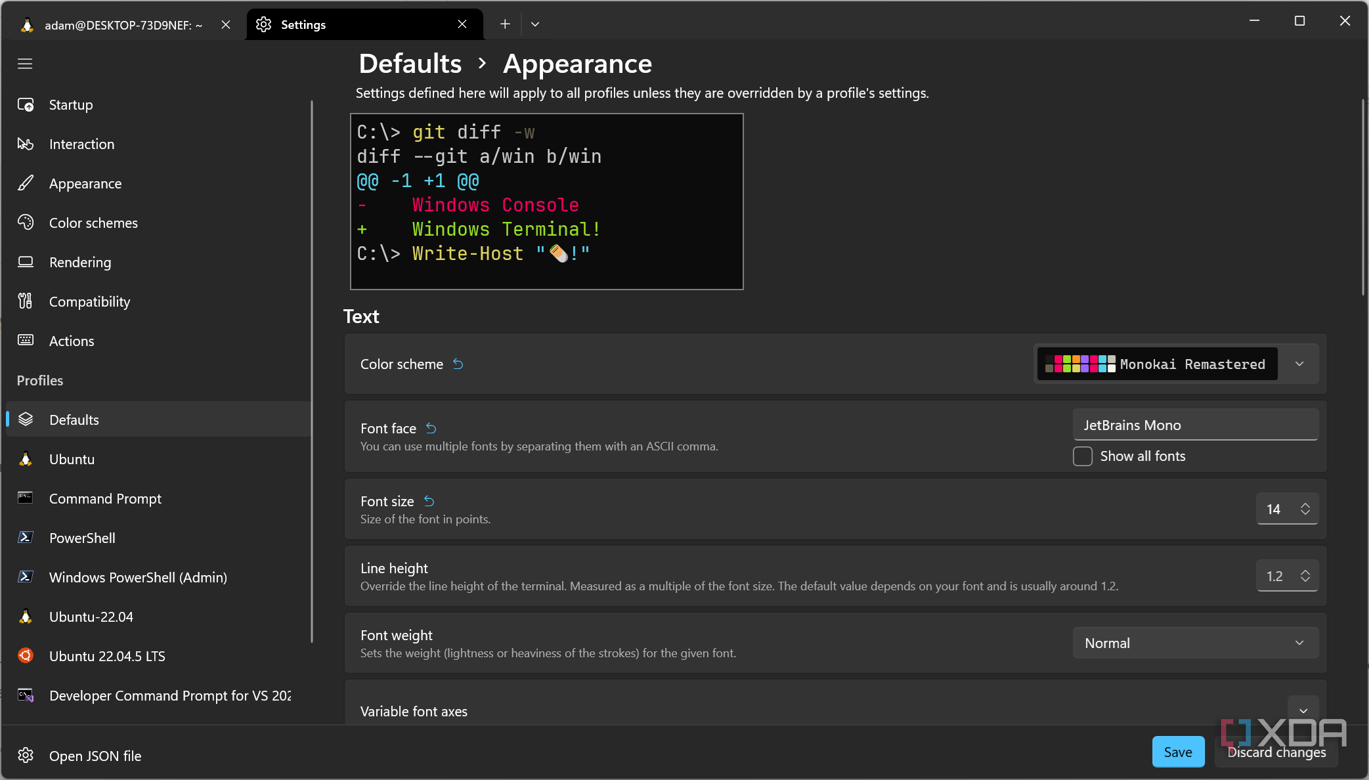
Task: Close the adam@DESKTOP-73D9NEF tab
Action: tap(225, 24)
